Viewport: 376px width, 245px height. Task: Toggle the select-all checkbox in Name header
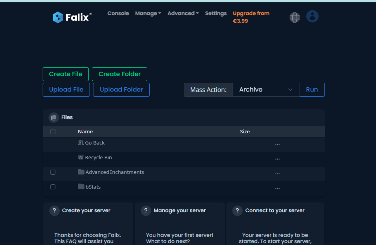pyautogui.click(x=53, y=132)
